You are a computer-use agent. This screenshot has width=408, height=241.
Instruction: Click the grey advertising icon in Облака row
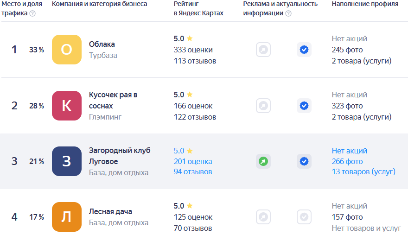click(x=263, y=50)
